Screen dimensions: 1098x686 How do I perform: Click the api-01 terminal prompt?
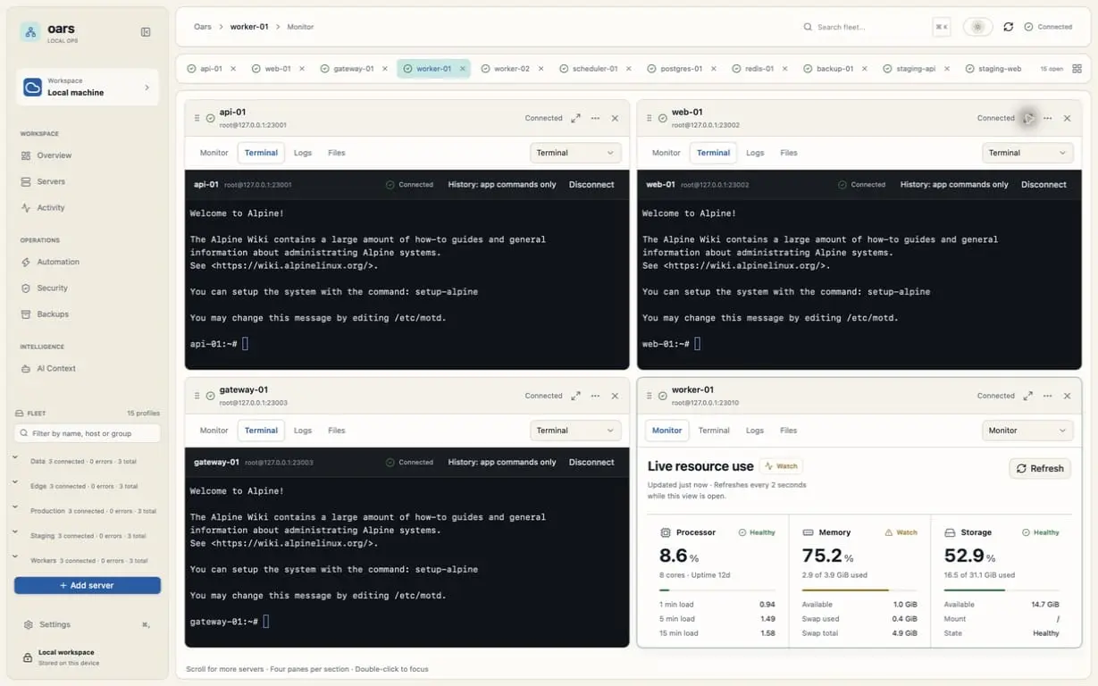click(219, 343)
